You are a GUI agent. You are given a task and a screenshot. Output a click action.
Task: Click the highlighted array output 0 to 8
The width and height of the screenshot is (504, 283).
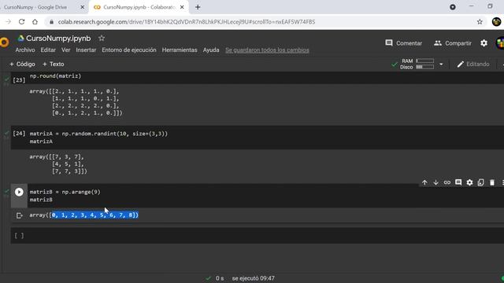[x=95, y=215]
